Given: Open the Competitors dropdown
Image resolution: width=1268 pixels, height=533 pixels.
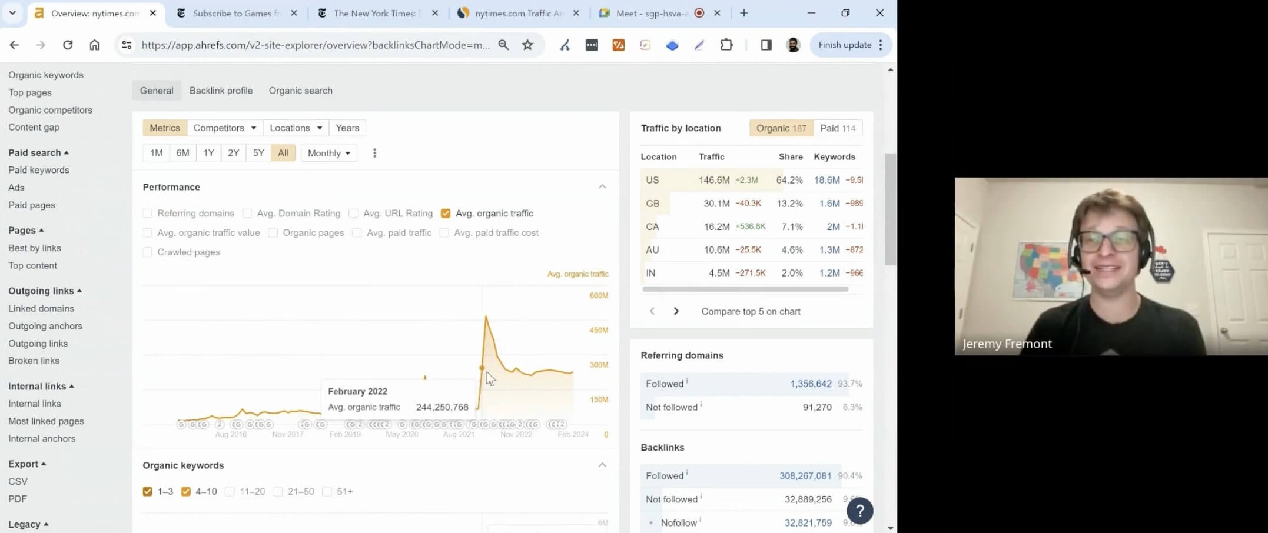Looking at the screenshot, I should (224, 128).
